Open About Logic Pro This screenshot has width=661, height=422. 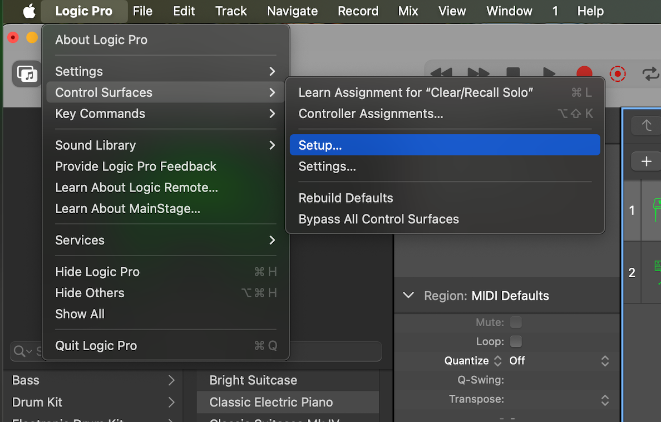(166, 40)
